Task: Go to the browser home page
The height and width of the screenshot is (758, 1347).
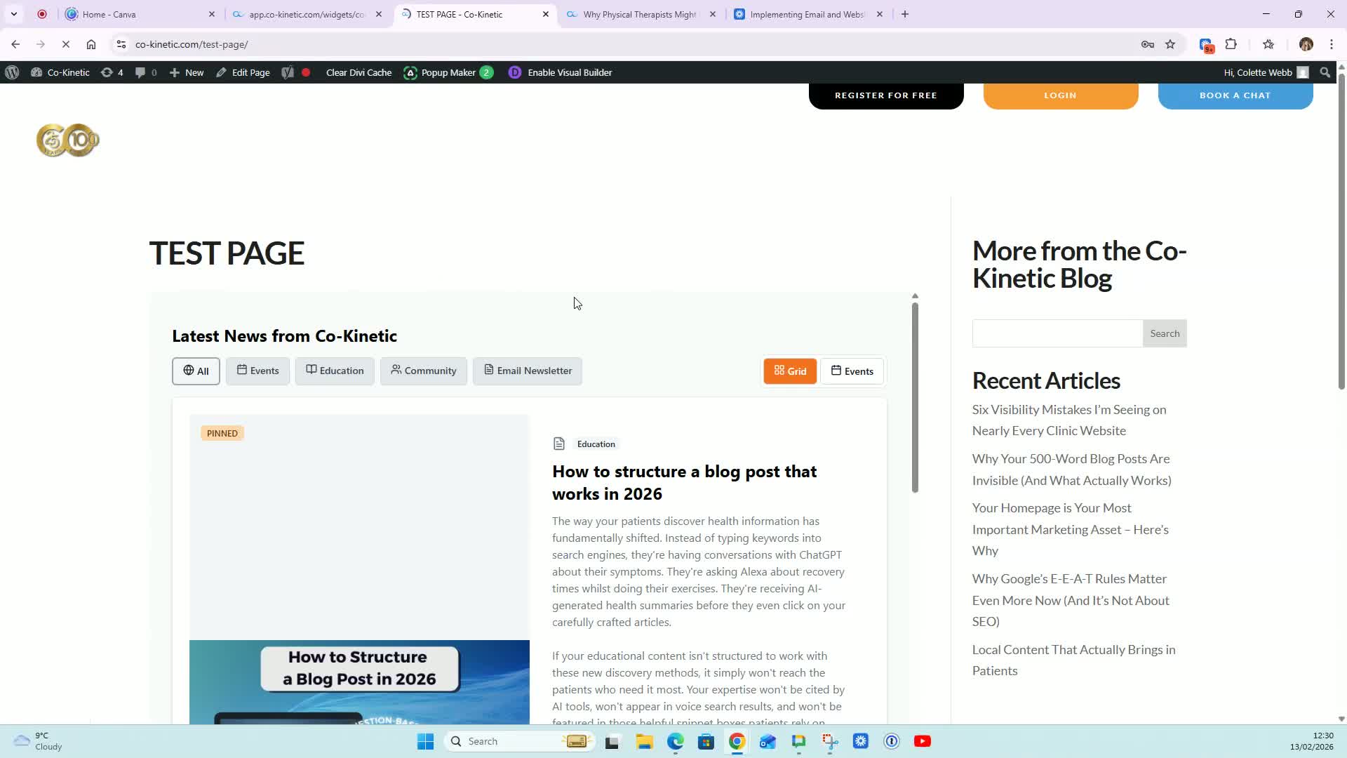Action: pyautogui.click(x=91, y=44)
